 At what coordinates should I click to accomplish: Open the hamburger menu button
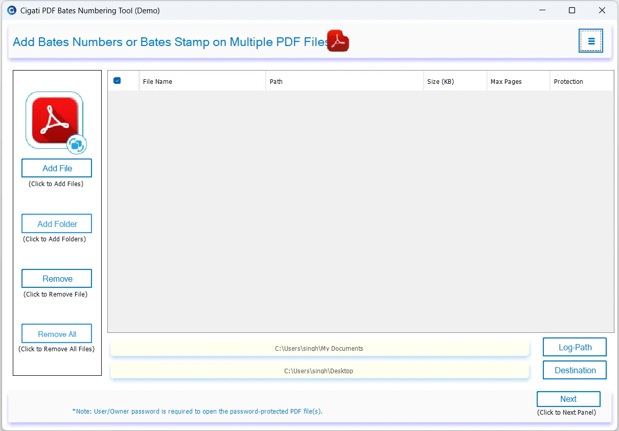point(591,41)
